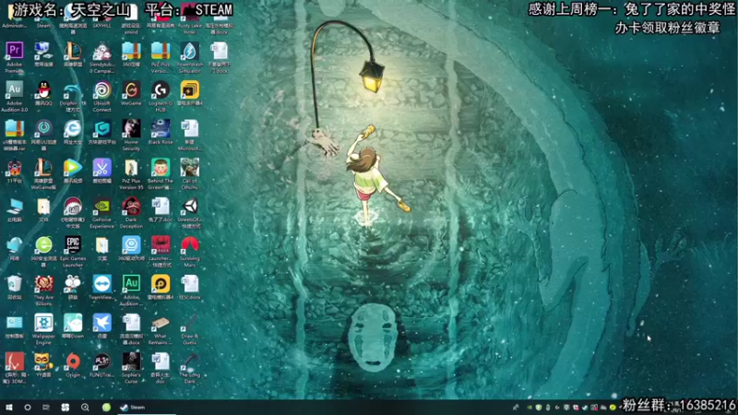Open the Launcher red spider shortcut
This screenshot has height=415, width=738.
161,245
